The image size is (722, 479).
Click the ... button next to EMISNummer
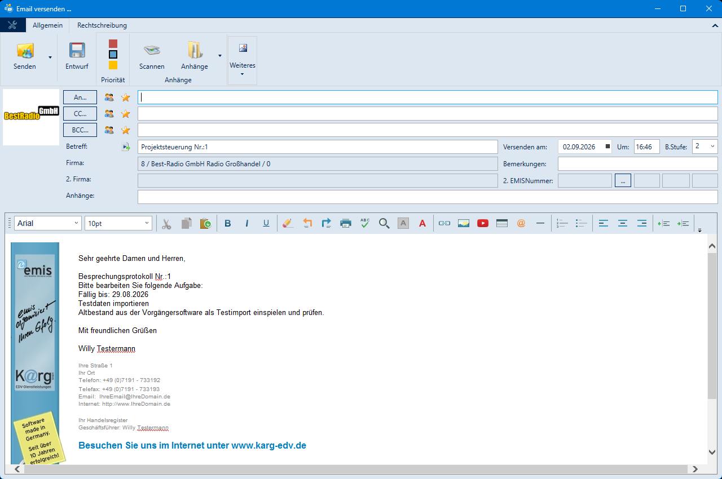click(623, 180)
